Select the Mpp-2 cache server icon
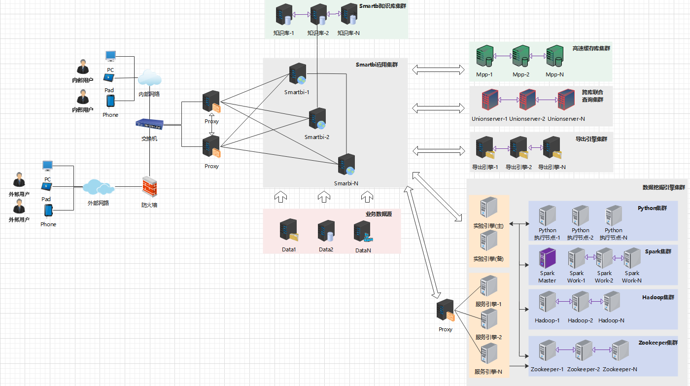This screenshot has height=386, width=690. point(520,57)
